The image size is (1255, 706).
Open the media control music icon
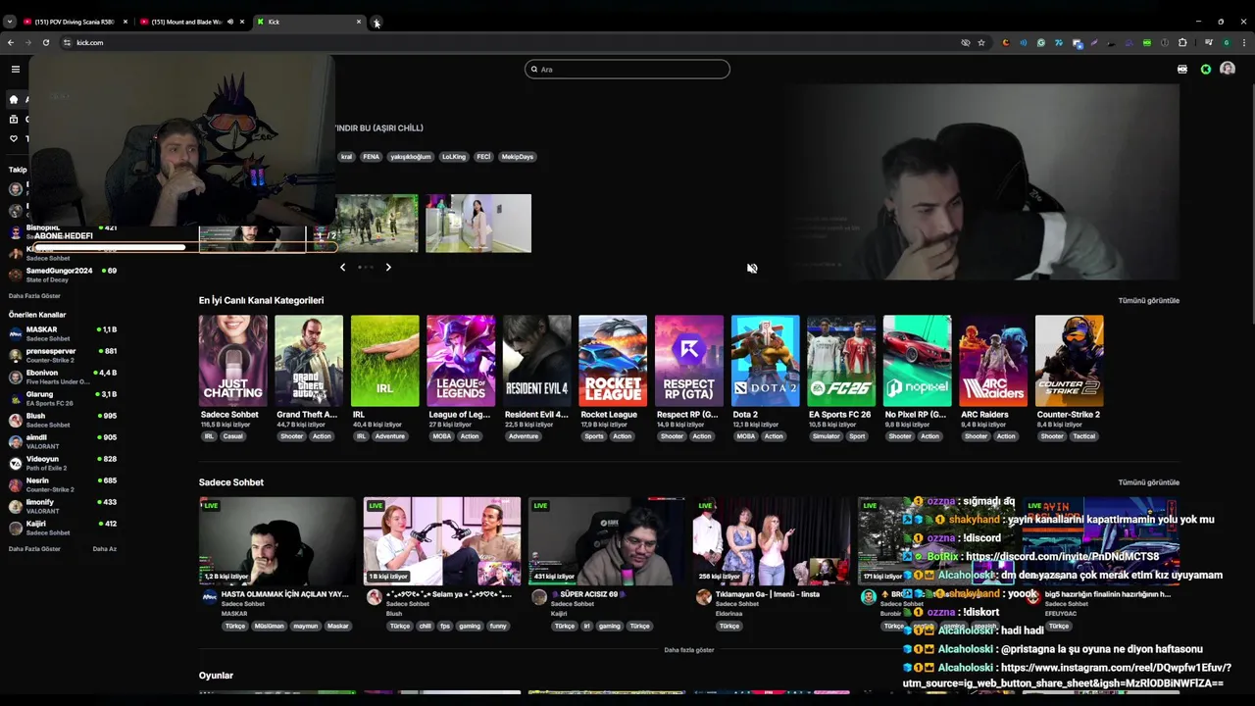point(1209,42)
